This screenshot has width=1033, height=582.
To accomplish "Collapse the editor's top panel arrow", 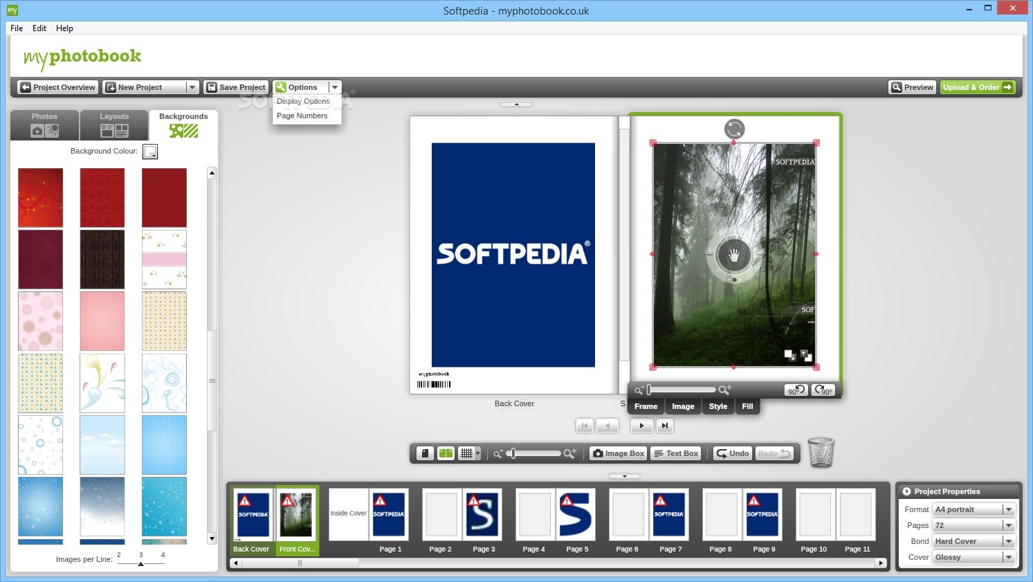I will [x=516, y=104].
